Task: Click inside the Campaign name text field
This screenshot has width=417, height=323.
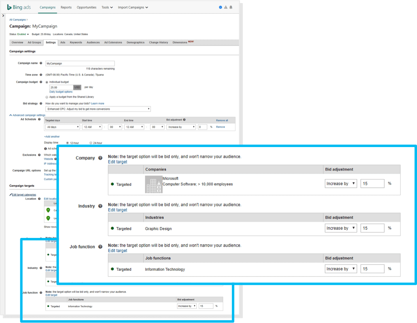Action: click(80, 63)
